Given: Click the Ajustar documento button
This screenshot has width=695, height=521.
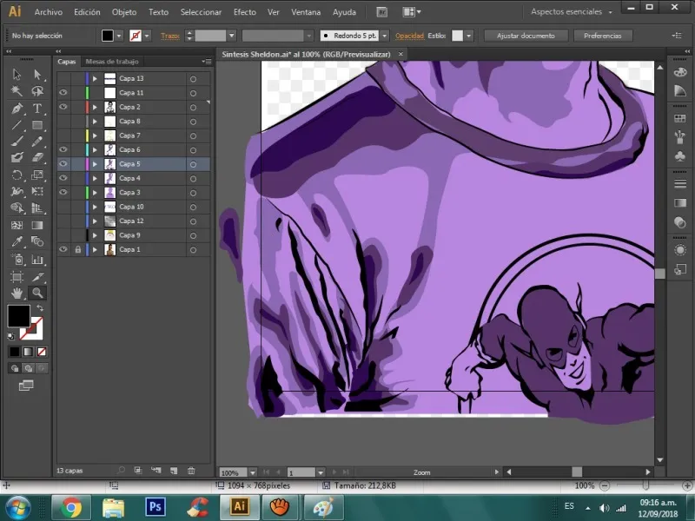Looking at the screenshot, I should click(526, 36).
